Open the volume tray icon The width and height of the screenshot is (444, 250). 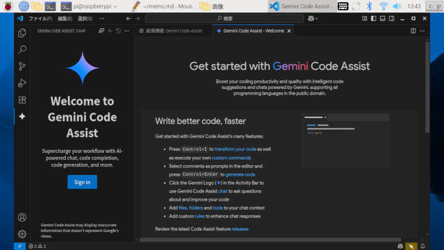tap(397, 6)
